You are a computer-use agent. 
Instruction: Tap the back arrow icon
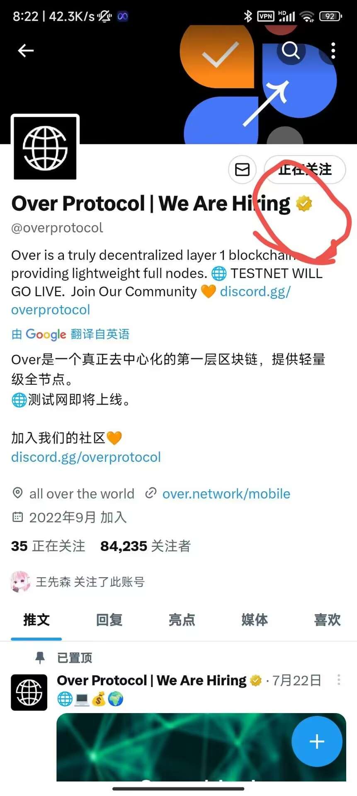(26, 51)
